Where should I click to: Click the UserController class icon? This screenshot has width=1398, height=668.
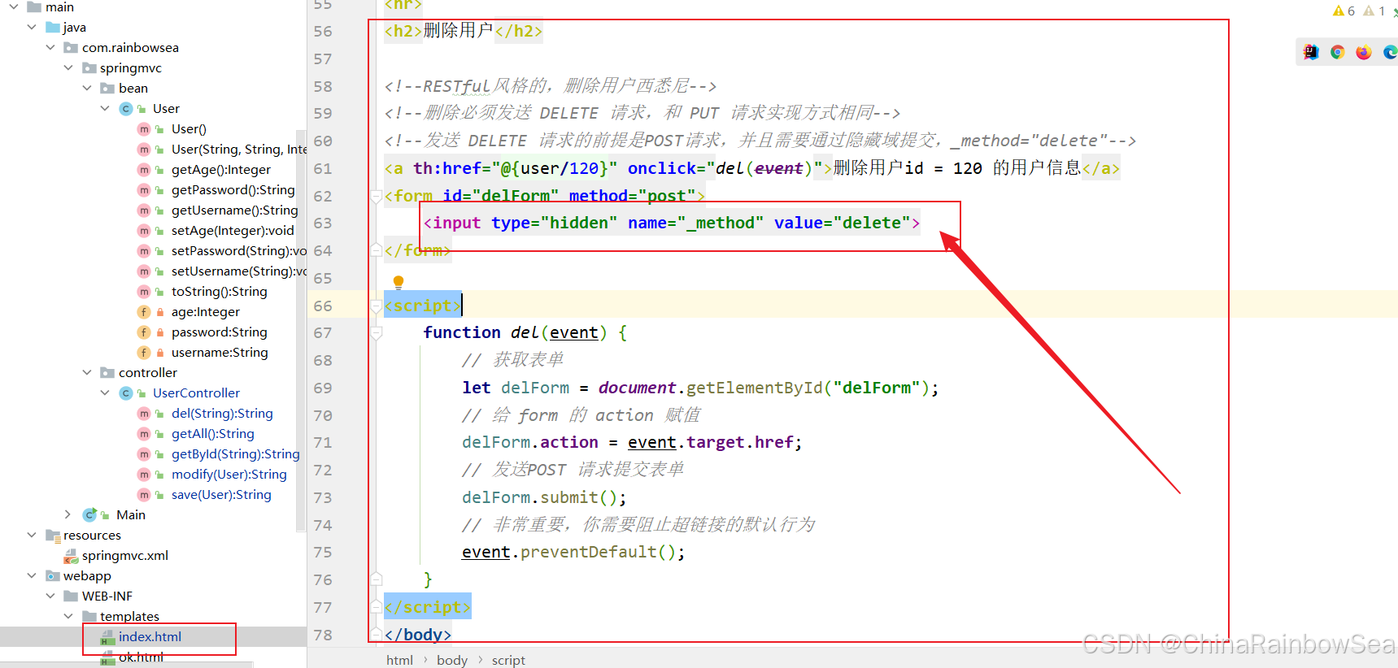(x=126, y=393)
